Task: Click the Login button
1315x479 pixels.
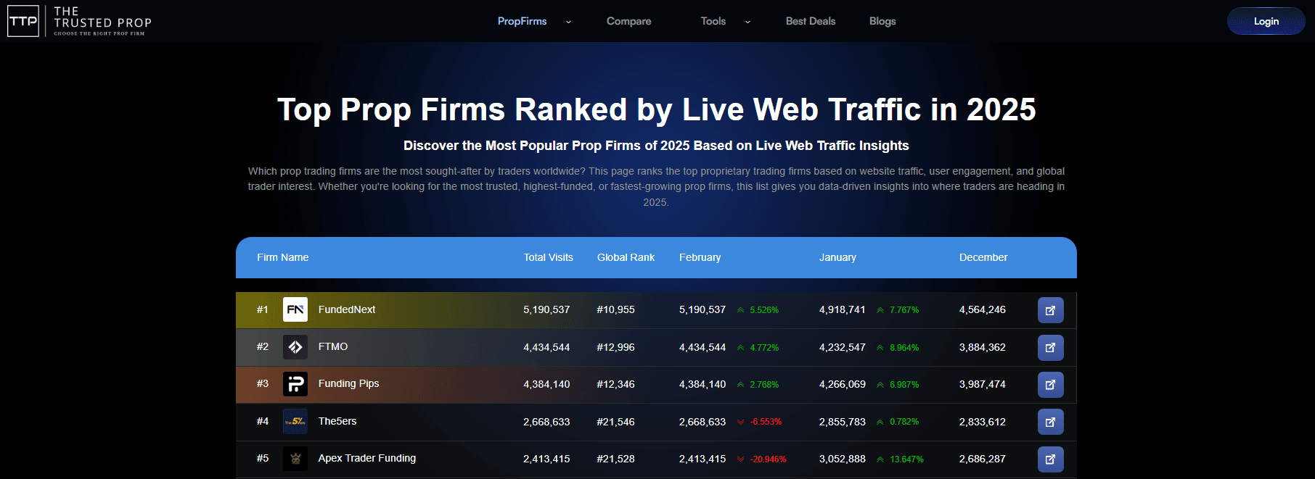Action: (1266, 21)
